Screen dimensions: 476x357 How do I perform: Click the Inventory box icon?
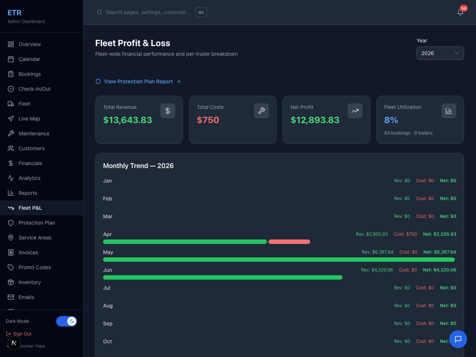click(x=11, y=282)
